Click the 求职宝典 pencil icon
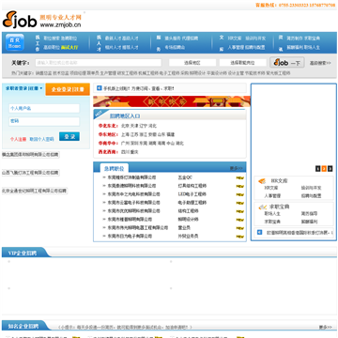The width and height of the screenshot is (338, 338). [x=262, y=207]
